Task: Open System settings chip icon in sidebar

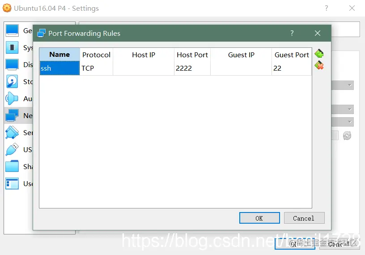Action: tap(12, 47)
